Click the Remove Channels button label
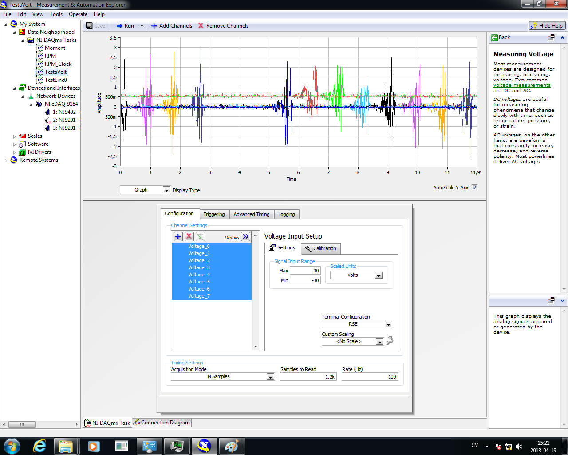568x455 pixels. [227, 26]
